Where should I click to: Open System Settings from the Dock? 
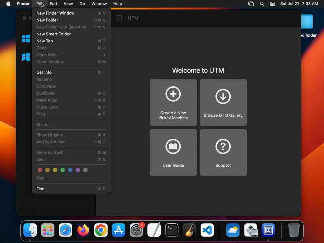coord(136,230)
